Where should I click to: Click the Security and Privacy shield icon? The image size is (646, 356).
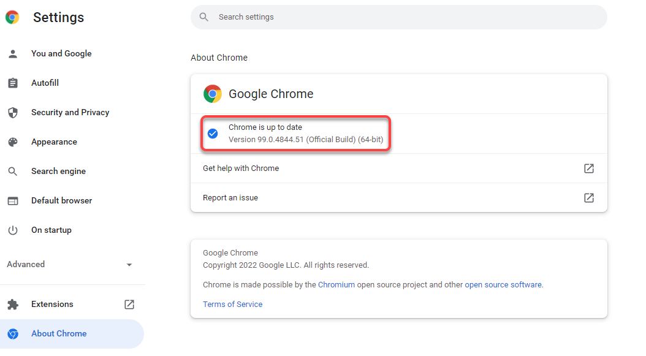click(x=13, y=113)
